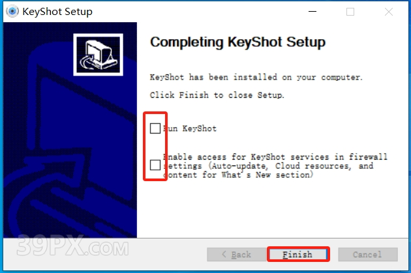411x273 pixels.
Task: Click the back arrow chevron beside Back
Action: coord(224,254)
